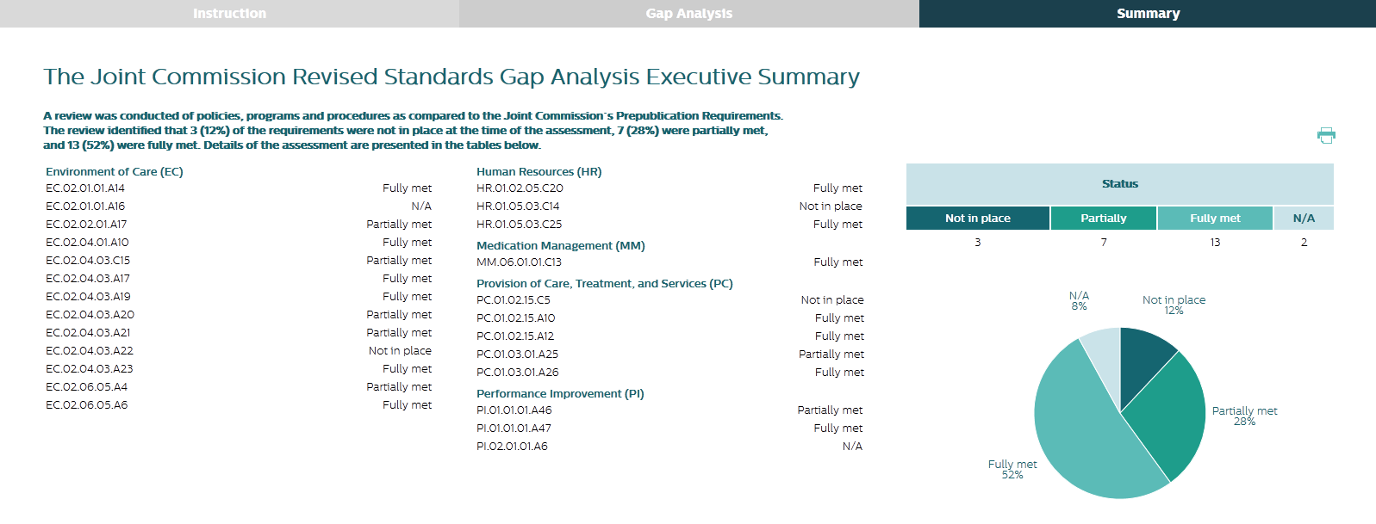Click the count 3 under Not in place

pyautogui.click(x=978, y=243)
